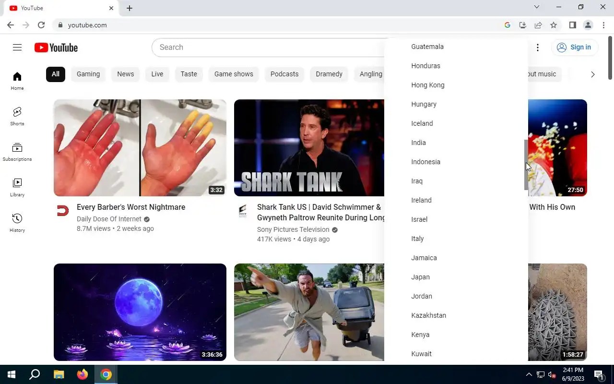Click the Daily Dose Of Internet channel avatar
Image resolution: width=614 pixels, height=384 pixels.
(62, 211)
